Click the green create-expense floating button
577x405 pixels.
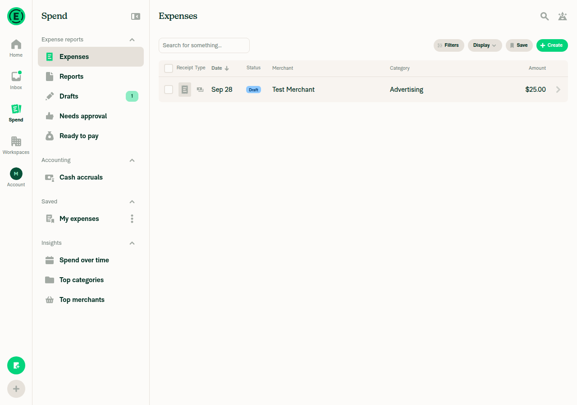[16, 365]
